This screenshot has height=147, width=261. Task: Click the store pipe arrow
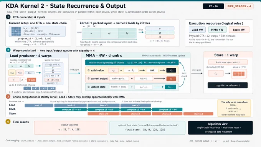[197, 73]
